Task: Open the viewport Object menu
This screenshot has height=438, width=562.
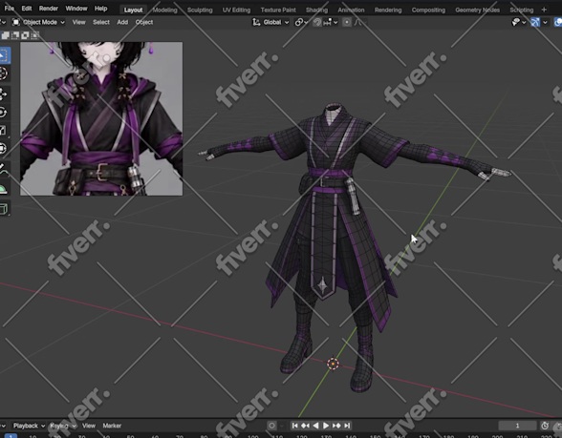Action: point(144,22)
